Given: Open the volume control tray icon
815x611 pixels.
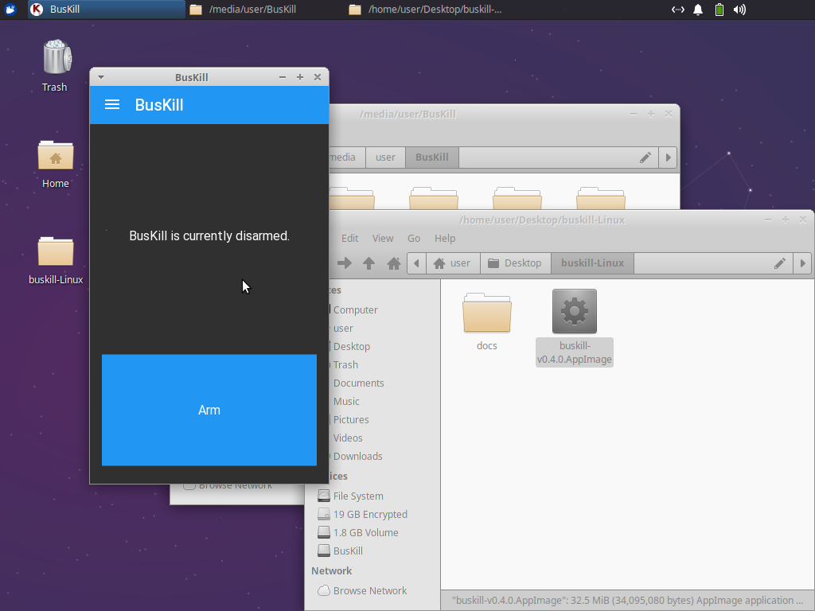Looking at the screenshot, I should click(x=739, y=10).
